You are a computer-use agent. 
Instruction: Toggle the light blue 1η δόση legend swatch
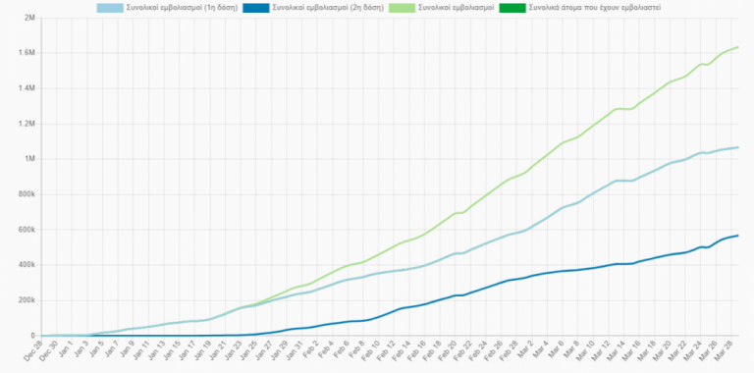110,8
